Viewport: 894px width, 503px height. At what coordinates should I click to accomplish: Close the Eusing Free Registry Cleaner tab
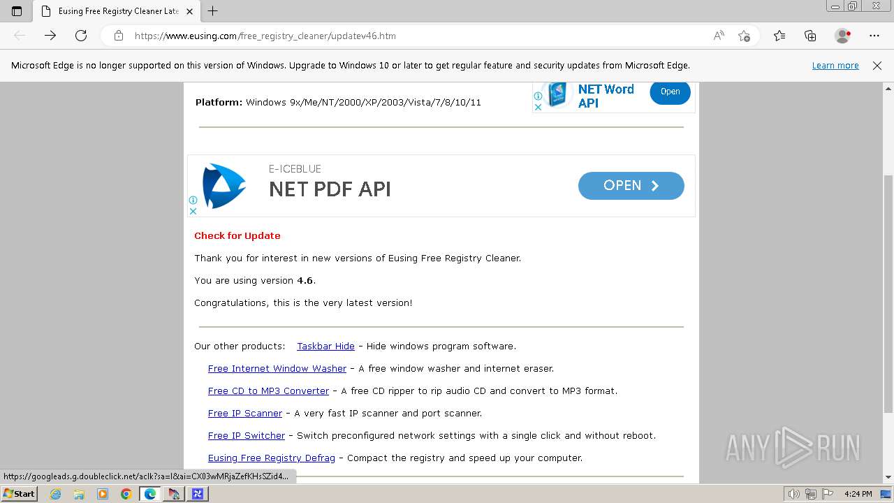point(189,11)
